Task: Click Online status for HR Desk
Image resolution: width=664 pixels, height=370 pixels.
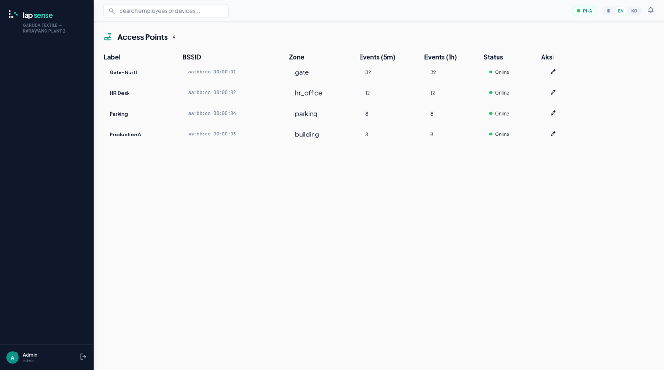Action: 499,93
